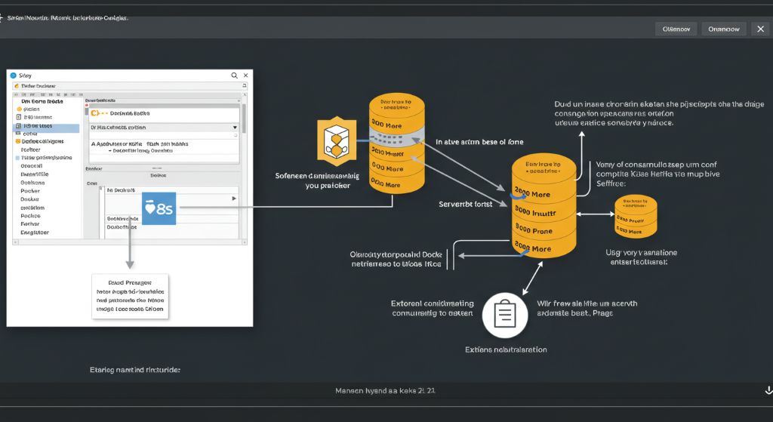The width and height of the screenshot is (773, 422).
Task: Click the magnifier search icon in the white window
Action: [235, 75]
